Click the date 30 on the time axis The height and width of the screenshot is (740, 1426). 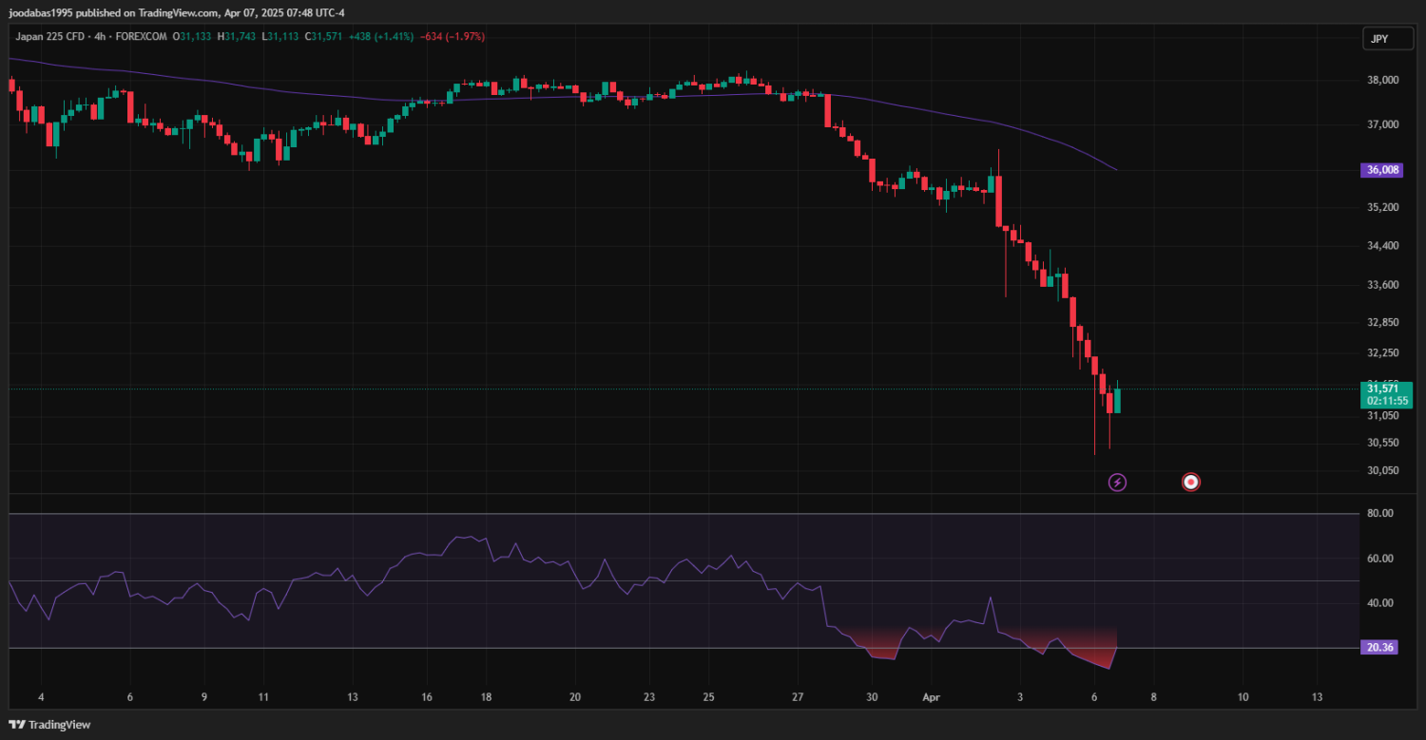click(872, 696)
